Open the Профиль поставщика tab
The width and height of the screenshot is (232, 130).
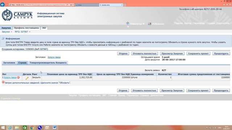[26, 28]
